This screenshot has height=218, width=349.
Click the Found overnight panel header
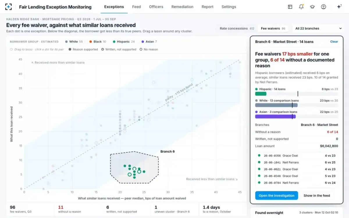[296, 213]
